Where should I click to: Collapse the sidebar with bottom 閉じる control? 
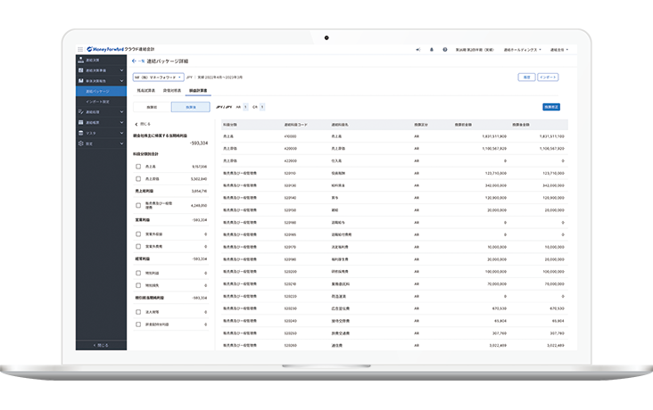101,345
